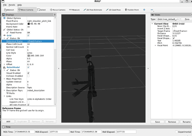This screenshot has height=136, width=192.
Task: Expand Mass Properties
Action: click(x=4, y=79)
